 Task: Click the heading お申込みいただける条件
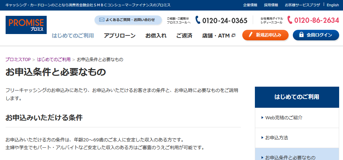(44, 118)
